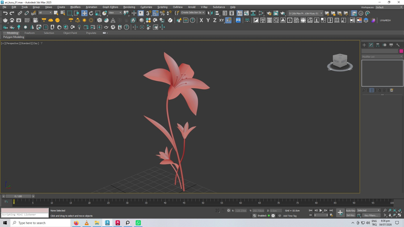The image size is (404, 227).
Task: Expand the Modifier List dropdown
Action: (x=382, y=57)
